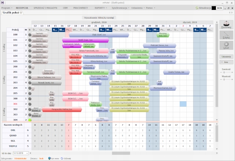The width and height of the screenshot is (235, 161).
Task: Click status circle of room 302
Action: (30, 110)
